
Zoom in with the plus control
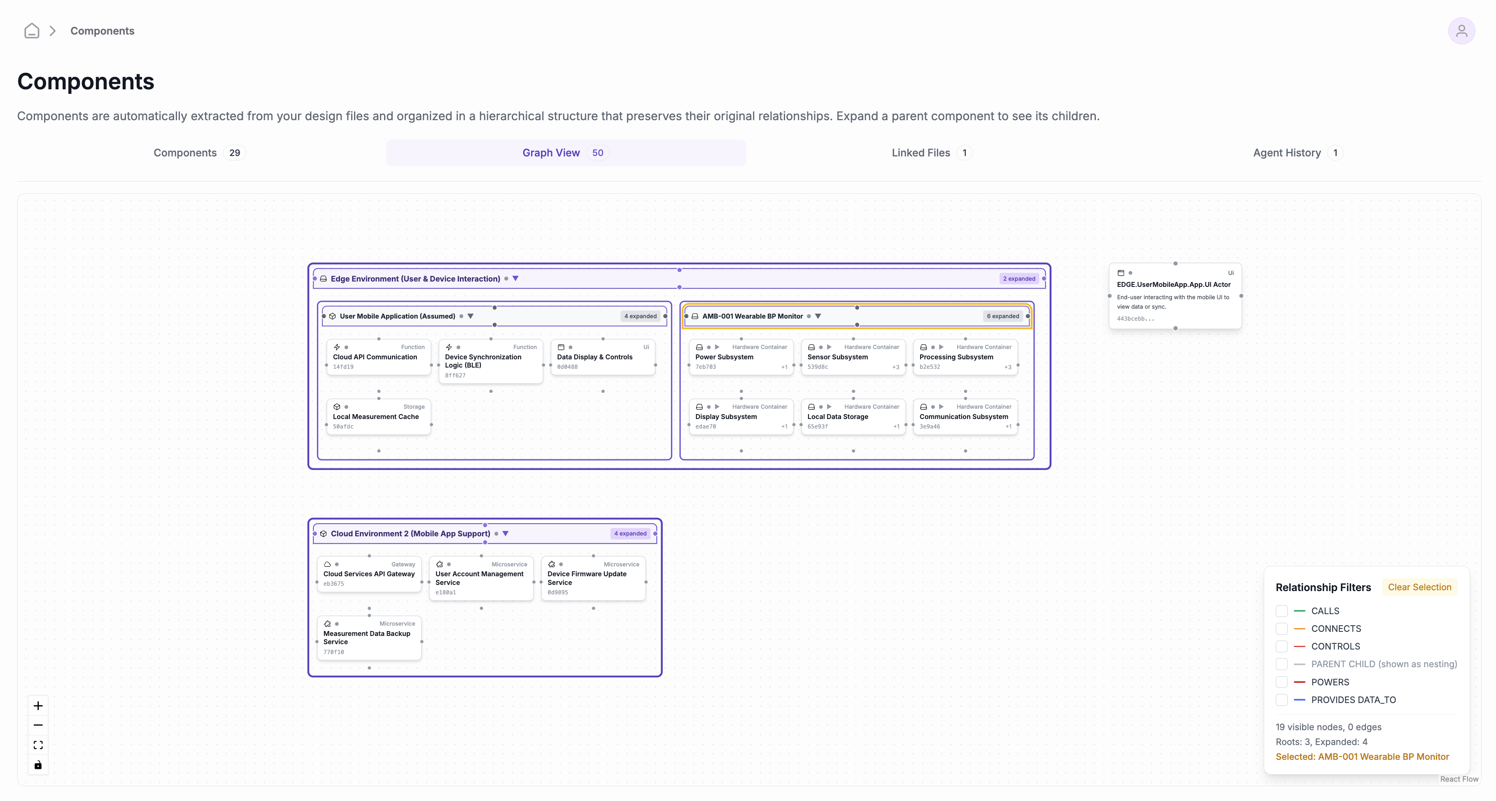point(38,706)
